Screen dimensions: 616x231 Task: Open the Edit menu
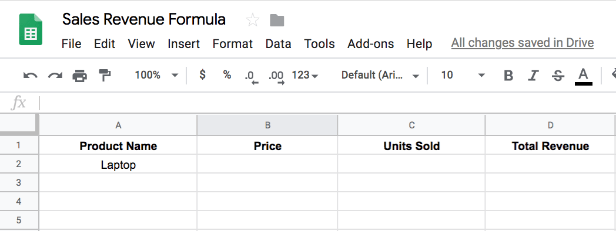[x=105, y=43]
